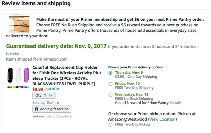Open Details link for the Prime Pantry reward
The height and width of the screenshot is (133, 211).
coord(176,103)
